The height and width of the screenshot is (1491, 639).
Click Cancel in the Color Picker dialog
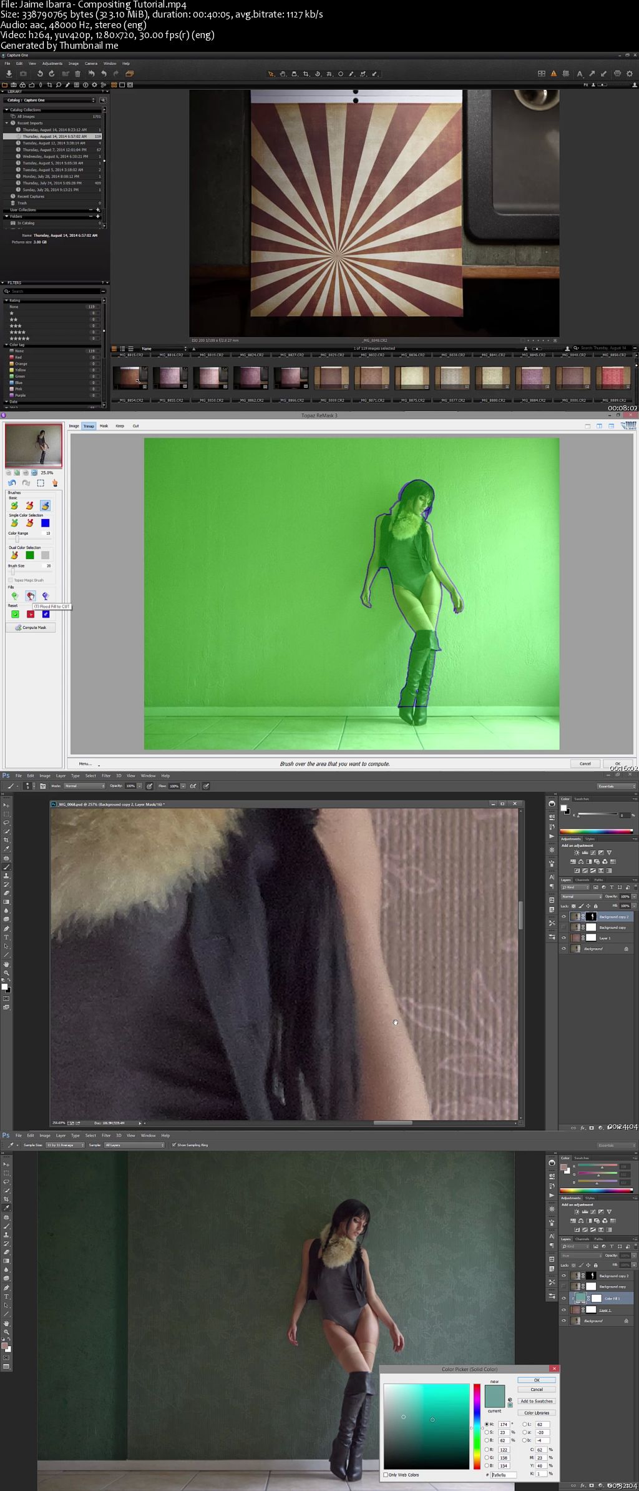tap(537, 1389)
